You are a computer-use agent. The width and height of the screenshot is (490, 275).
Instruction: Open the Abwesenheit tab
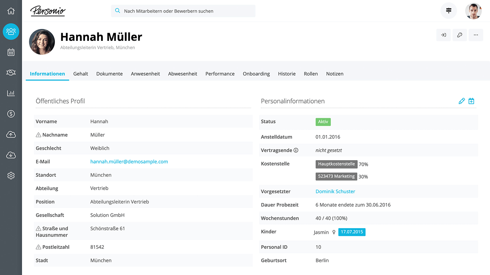pos(182,74)
